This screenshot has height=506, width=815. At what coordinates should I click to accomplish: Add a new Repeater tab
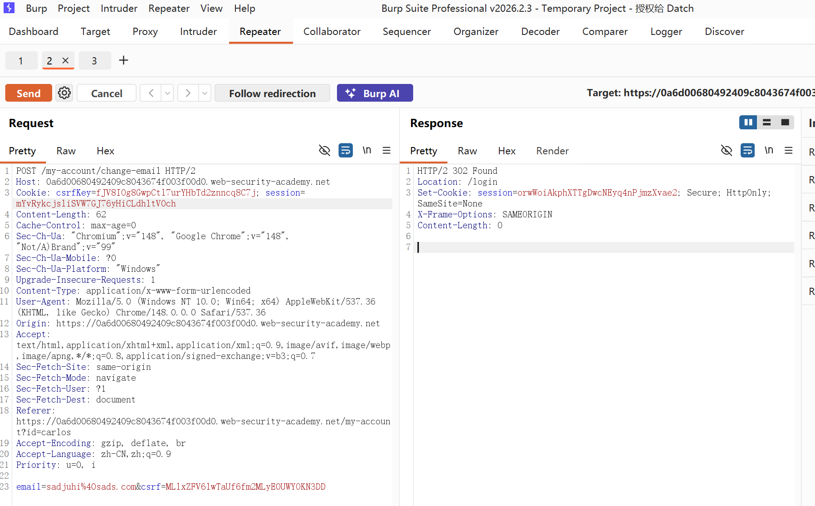coord(123,60)
